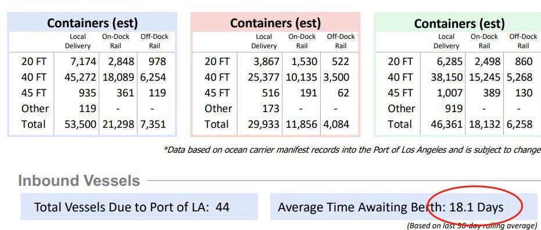Screen dimensions: 541x230
Task: Select the blue Containers (est) table header
Action: pyautogui.click(x=92, y=23)
